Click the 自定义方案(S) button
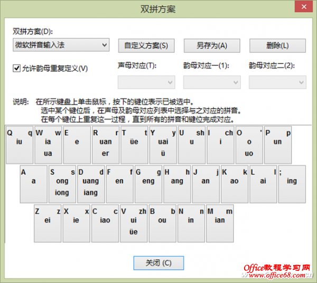This screenshot has height=283, width=317. [x=146, y=45]
